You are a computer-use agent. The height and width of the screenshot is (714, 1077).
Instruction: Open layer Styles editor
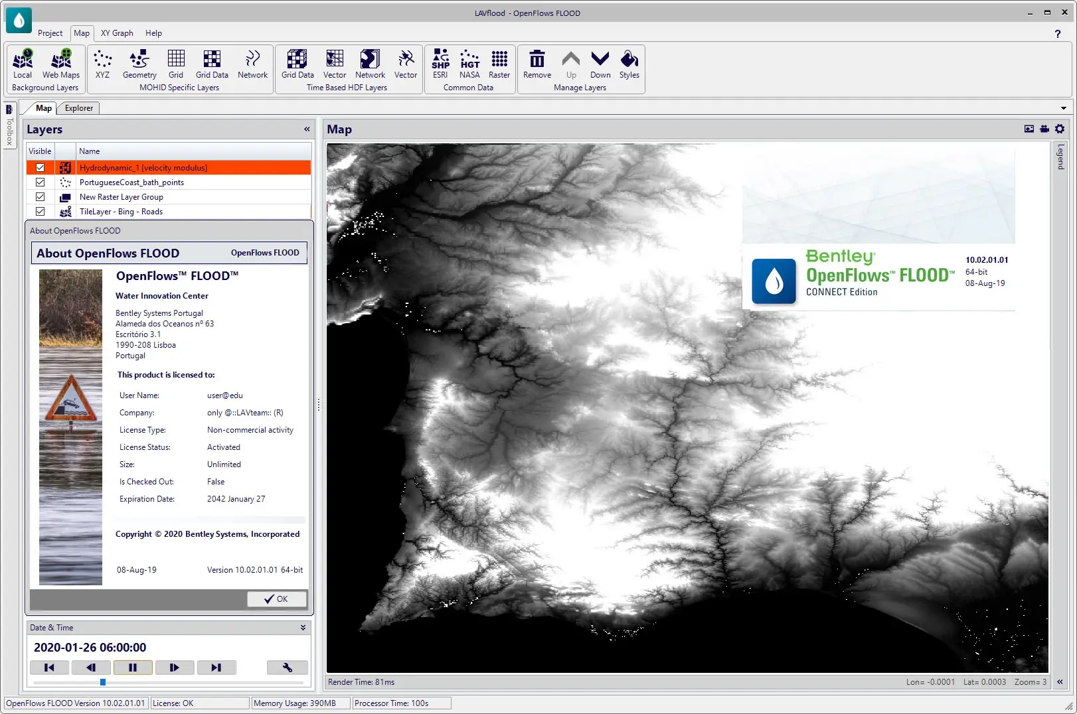tap(629, 64)
